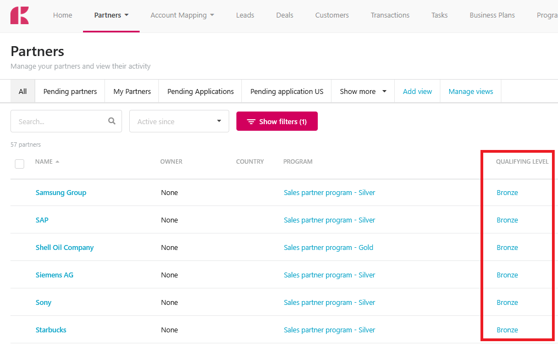The height and width of the screenshot is (345, 558).
Task: Open the Samsung Group partner
Action: click(61, 192)
